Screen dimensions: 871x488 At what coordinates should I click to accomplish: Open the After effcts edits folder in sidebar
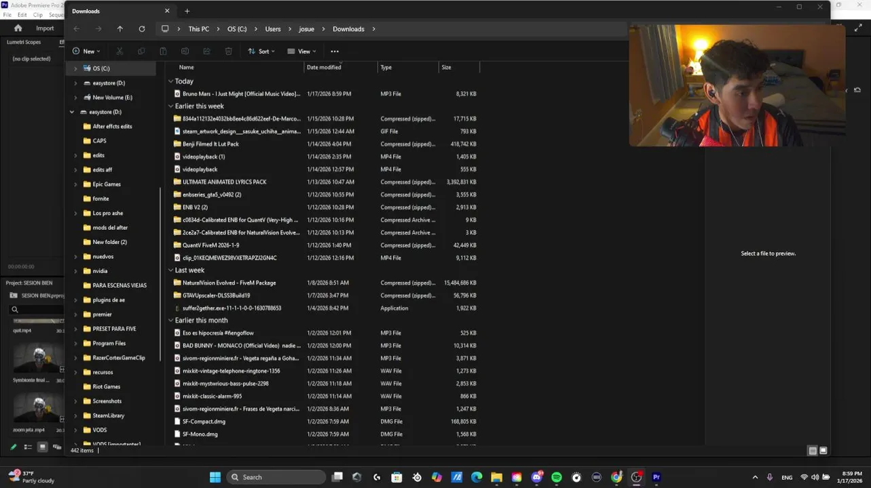click(x=112, y=127)
